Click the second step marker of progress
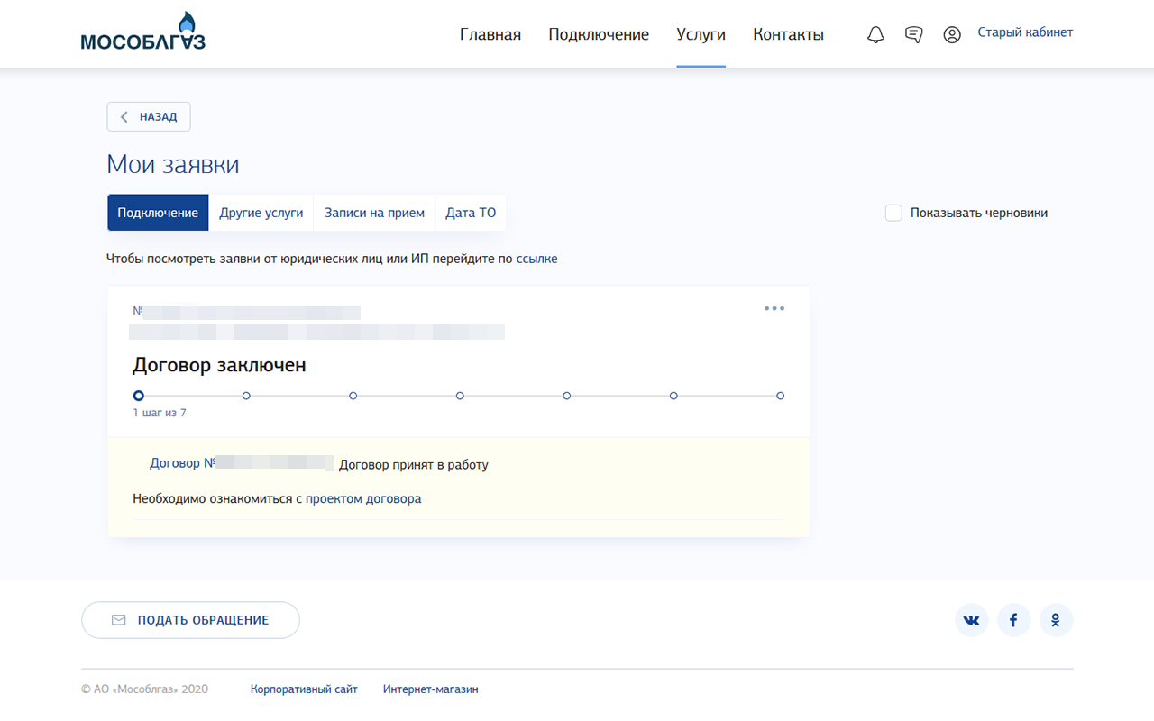1154x721 pixels. click(x=246, y=396)
